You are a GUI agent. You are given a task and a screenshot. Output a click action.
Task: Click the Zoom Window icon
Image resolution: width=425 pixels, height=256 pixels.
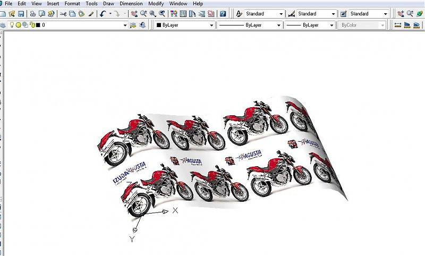coord(152,14)
